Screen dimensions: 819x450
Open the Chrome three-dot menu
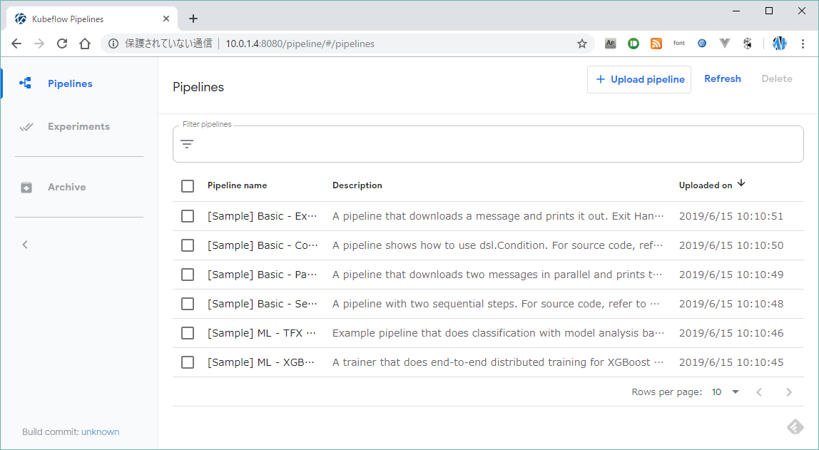click(x=803, y=44)
